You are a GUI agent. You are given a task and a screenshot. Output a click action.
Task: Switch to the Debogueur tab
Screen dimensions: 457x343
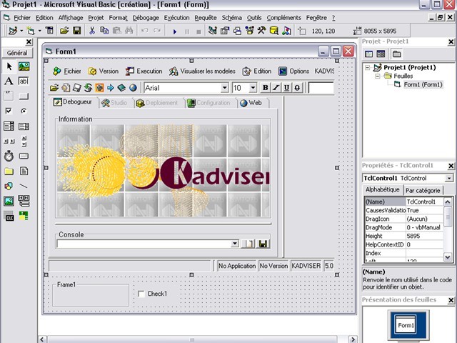pyautogui.click(x=73, y=102)
